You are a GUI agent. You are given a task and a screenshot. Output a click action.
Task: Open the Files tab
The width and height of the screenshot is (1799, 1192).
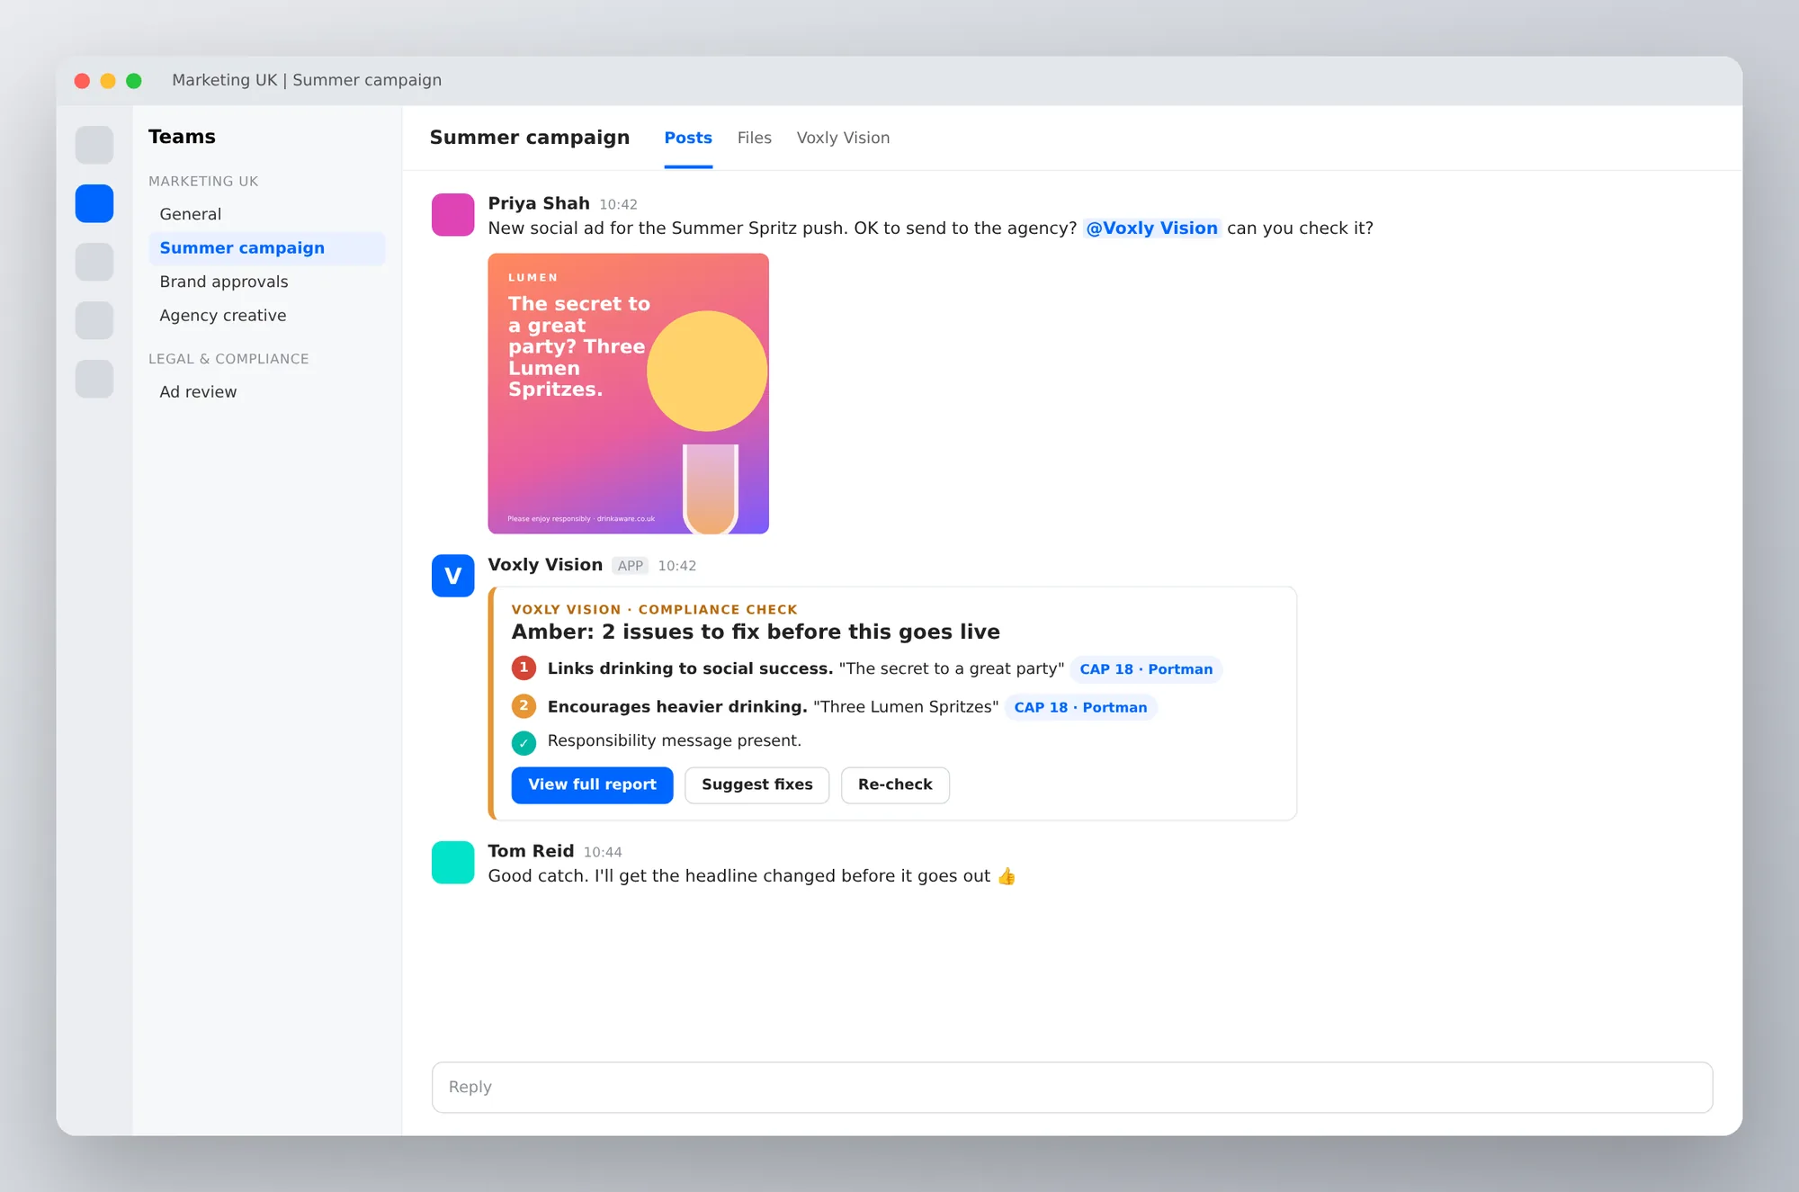(754, 138)
